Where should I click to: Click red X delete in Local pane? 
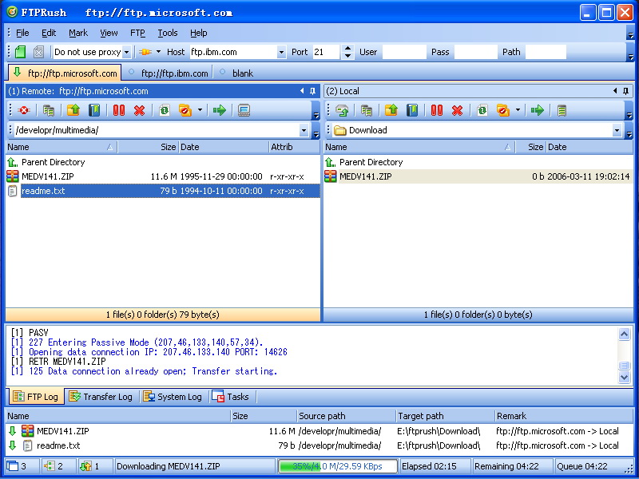(457, 110)
